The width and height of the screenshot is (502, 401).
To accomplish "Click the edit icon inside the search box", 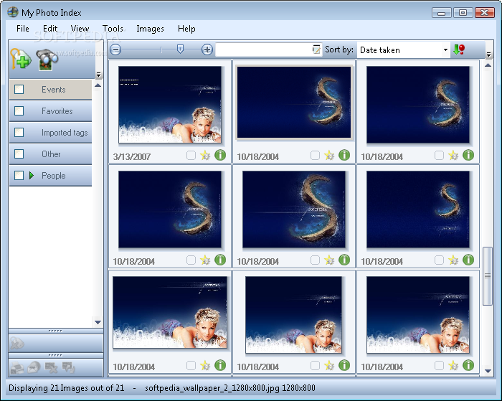I will 316,49.
